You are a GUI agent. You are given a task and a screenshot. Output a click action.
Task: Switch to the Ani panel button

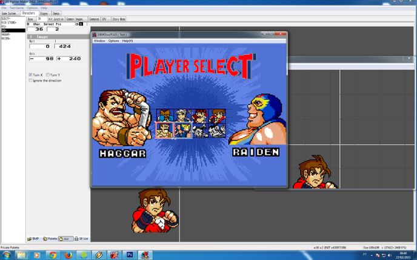click(65, 239)
